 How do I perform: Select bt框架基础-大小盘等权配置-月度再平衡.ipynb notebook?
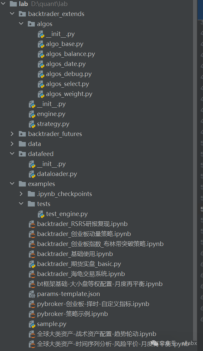coord(100,284)
